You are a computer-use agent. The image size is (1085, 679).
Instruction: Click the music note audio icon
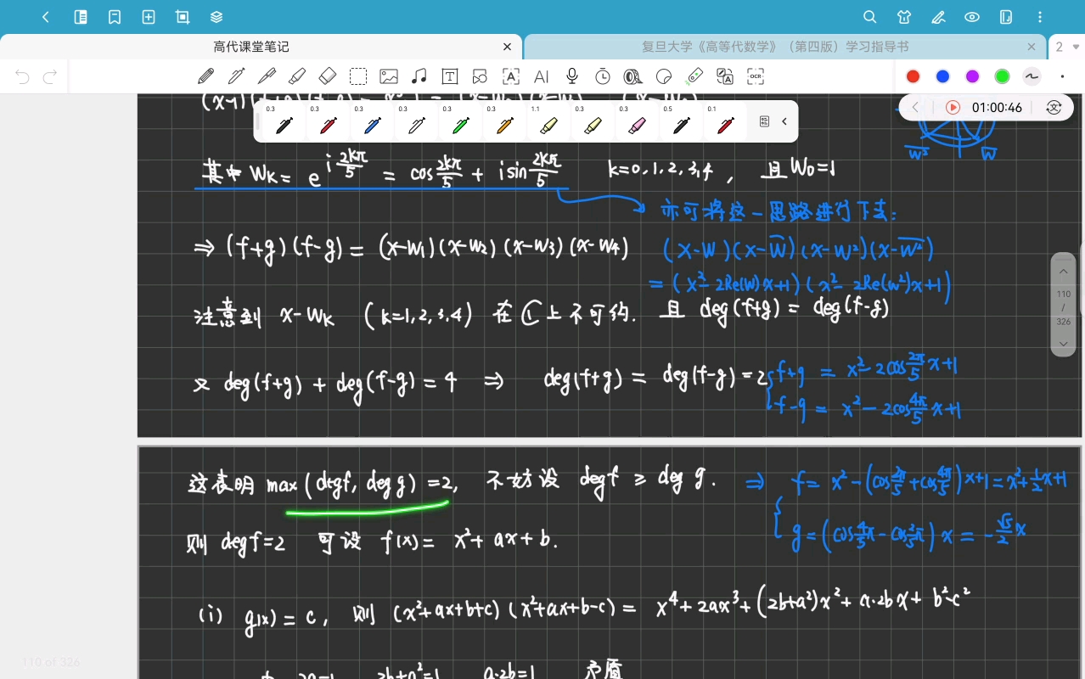click(x=419, y=76)
